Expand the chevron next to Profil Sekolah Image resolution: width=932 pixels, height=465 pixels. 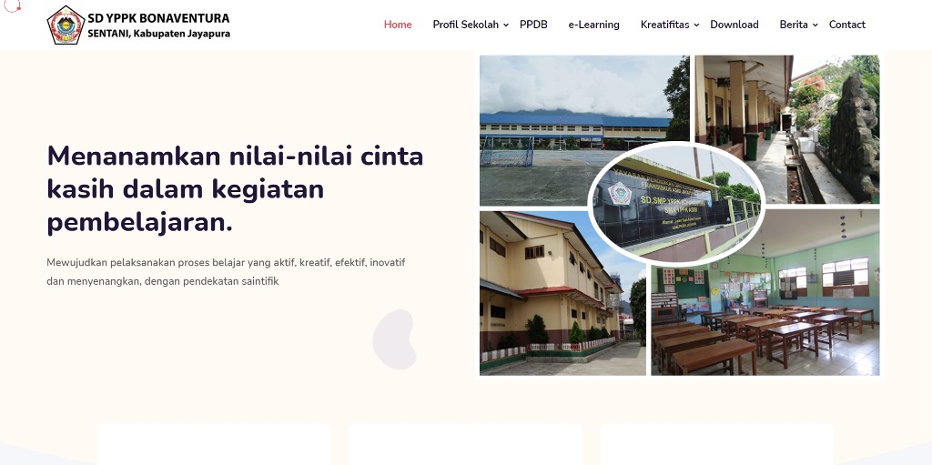click(506, 25)
